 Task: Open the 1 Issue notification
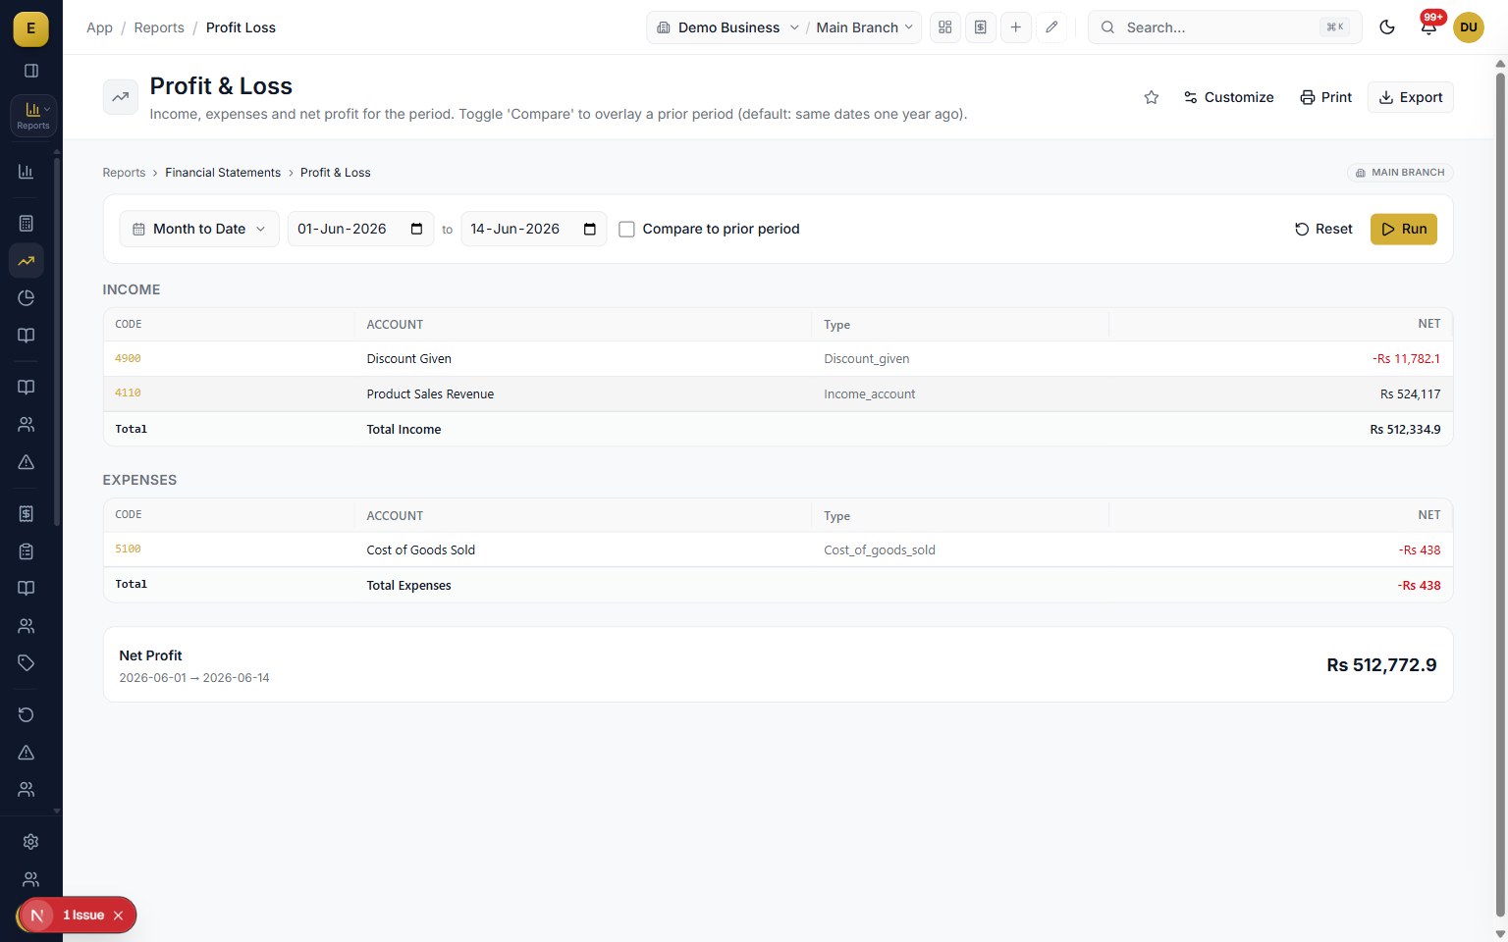[83, 916]
